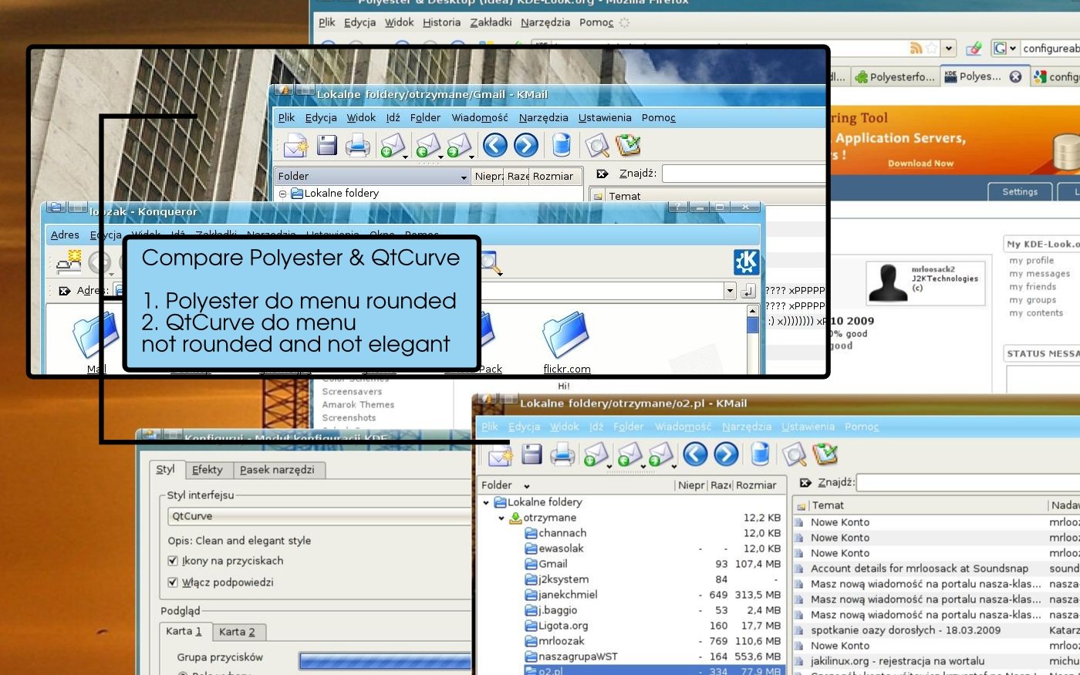
Task: Click the printer icon in Gmail KMail toolbar
Action: pyautogui.click(x=357, y=145)
